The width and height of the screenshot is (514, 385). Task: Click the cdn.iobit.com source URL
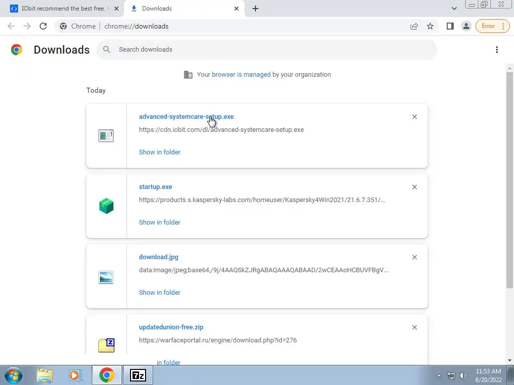point(221,130)
